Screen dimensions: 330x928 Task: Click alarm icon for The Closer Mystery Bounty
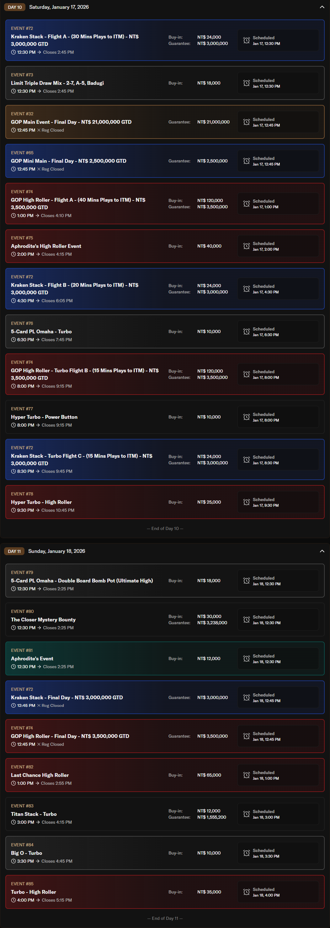click(x=247, y=620)
